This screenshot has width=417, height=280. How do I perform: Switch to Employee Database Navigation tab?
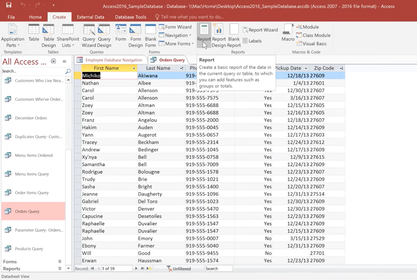(110, 60)
